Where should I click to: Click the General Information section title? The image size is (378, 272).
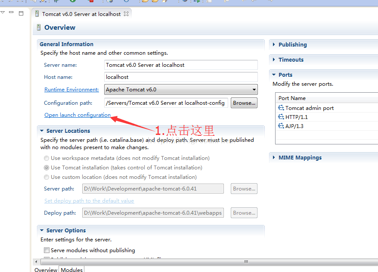coord(67,44)
